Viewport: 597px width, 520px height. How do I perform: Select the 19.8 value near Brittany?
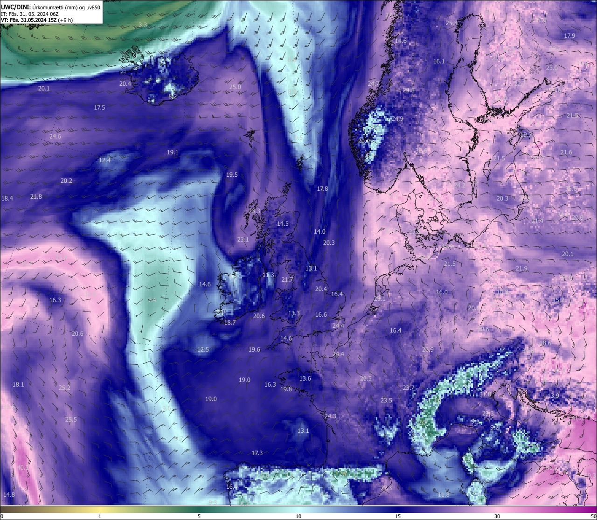point(286,389)
